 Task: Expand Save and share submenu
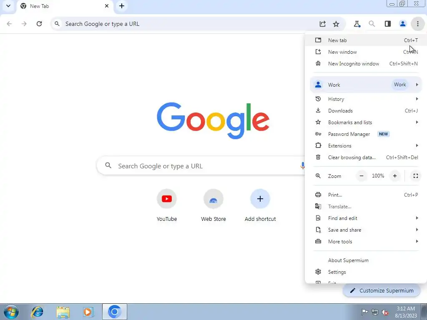(366, 230)
